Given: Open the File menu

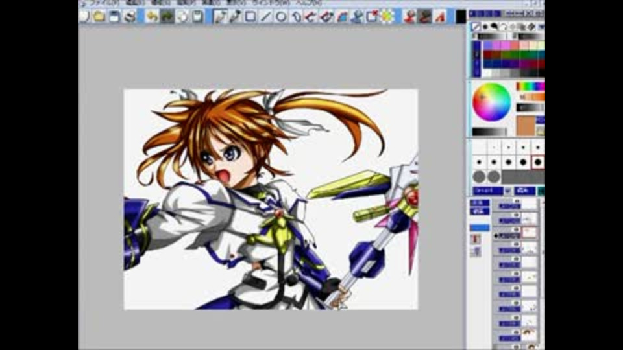Looking at the screenshot, I should pos(104,3).
